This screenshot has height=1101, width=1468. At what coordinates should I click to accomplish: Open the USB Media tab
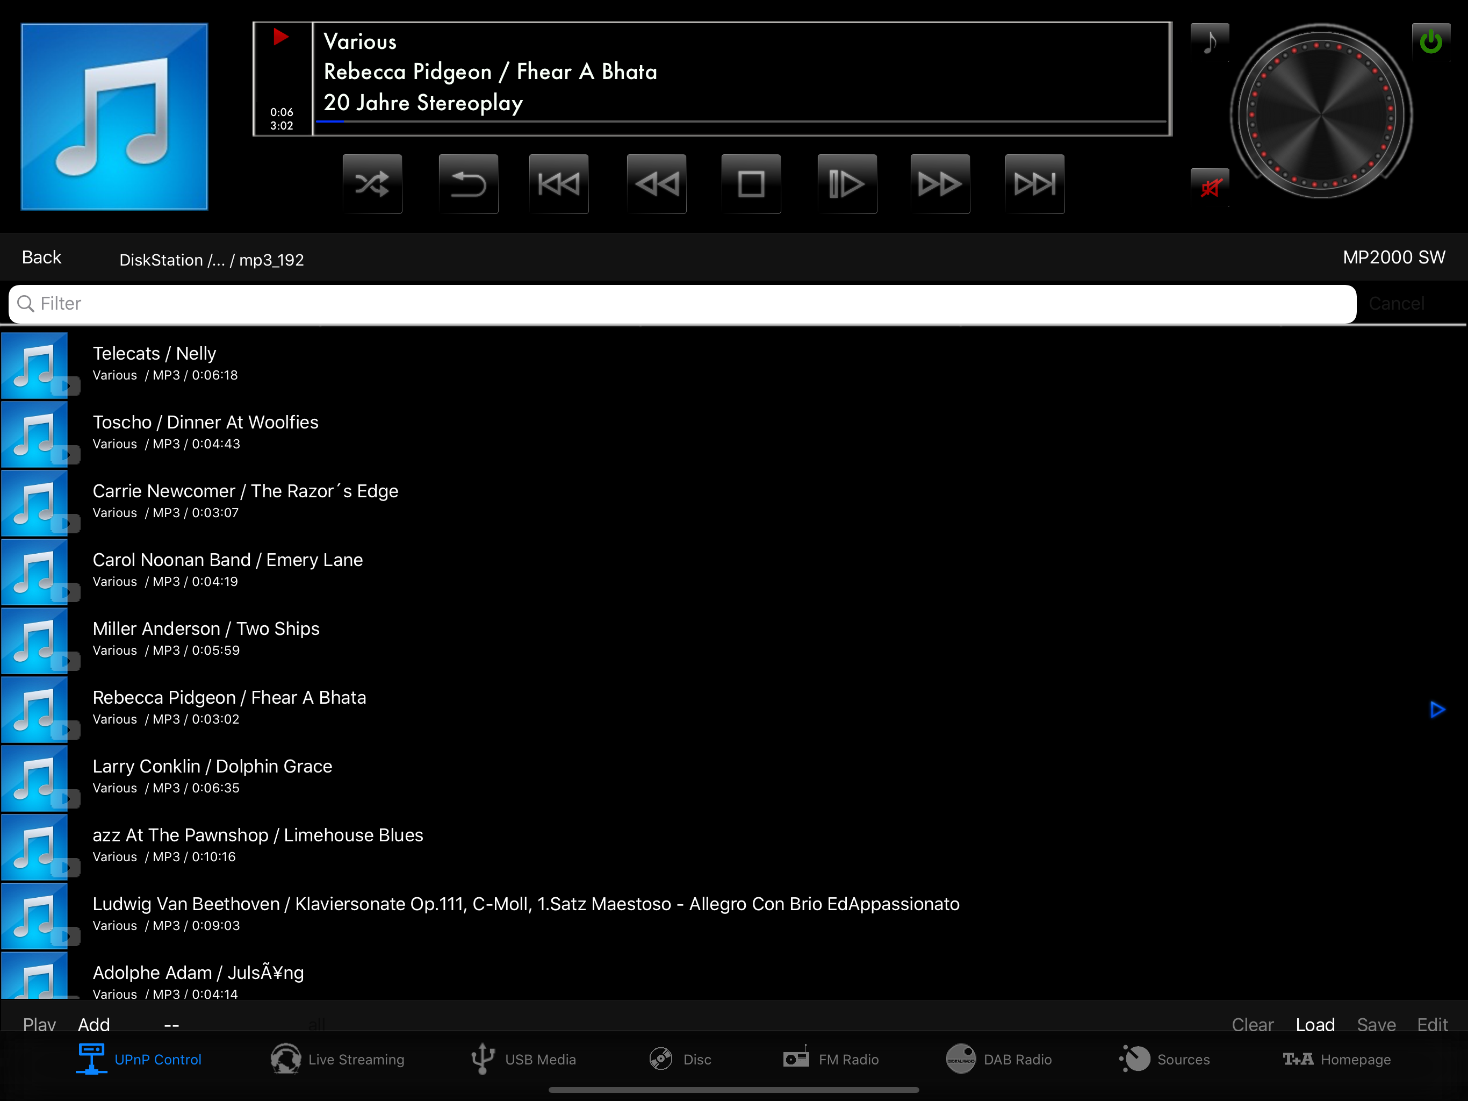pos(523,1059)
